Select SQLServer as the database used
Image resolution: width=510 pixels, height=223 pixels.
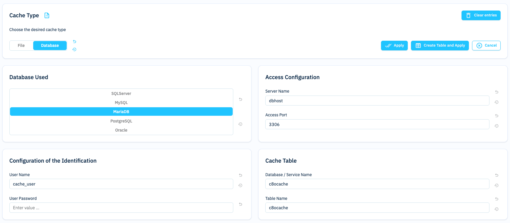coord(121,93)
